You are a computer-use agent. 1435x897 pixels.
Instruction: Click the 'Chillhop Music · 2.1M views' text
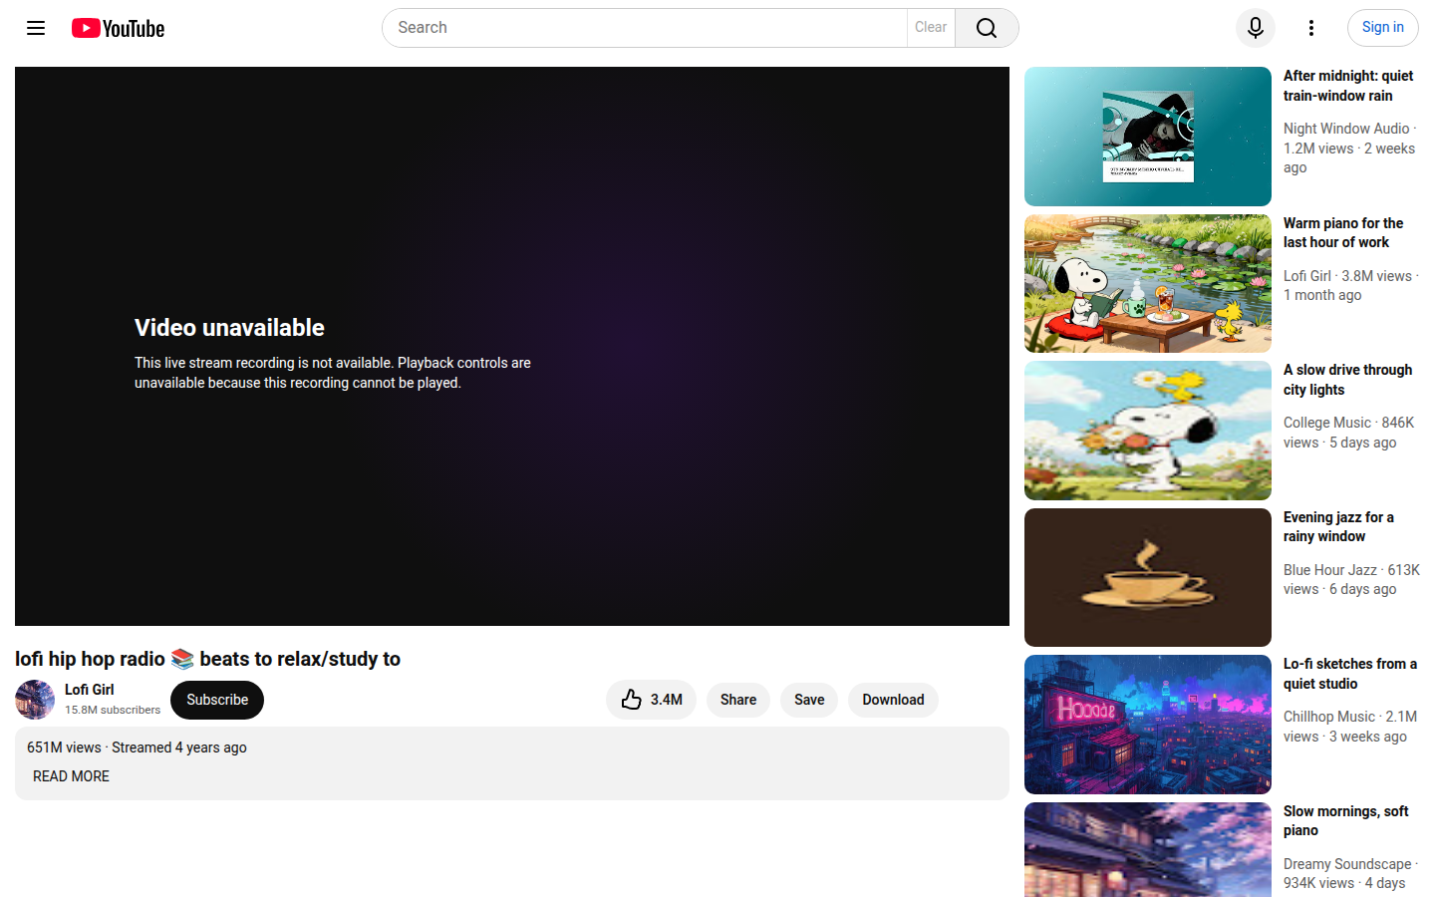click(1350, 727)
